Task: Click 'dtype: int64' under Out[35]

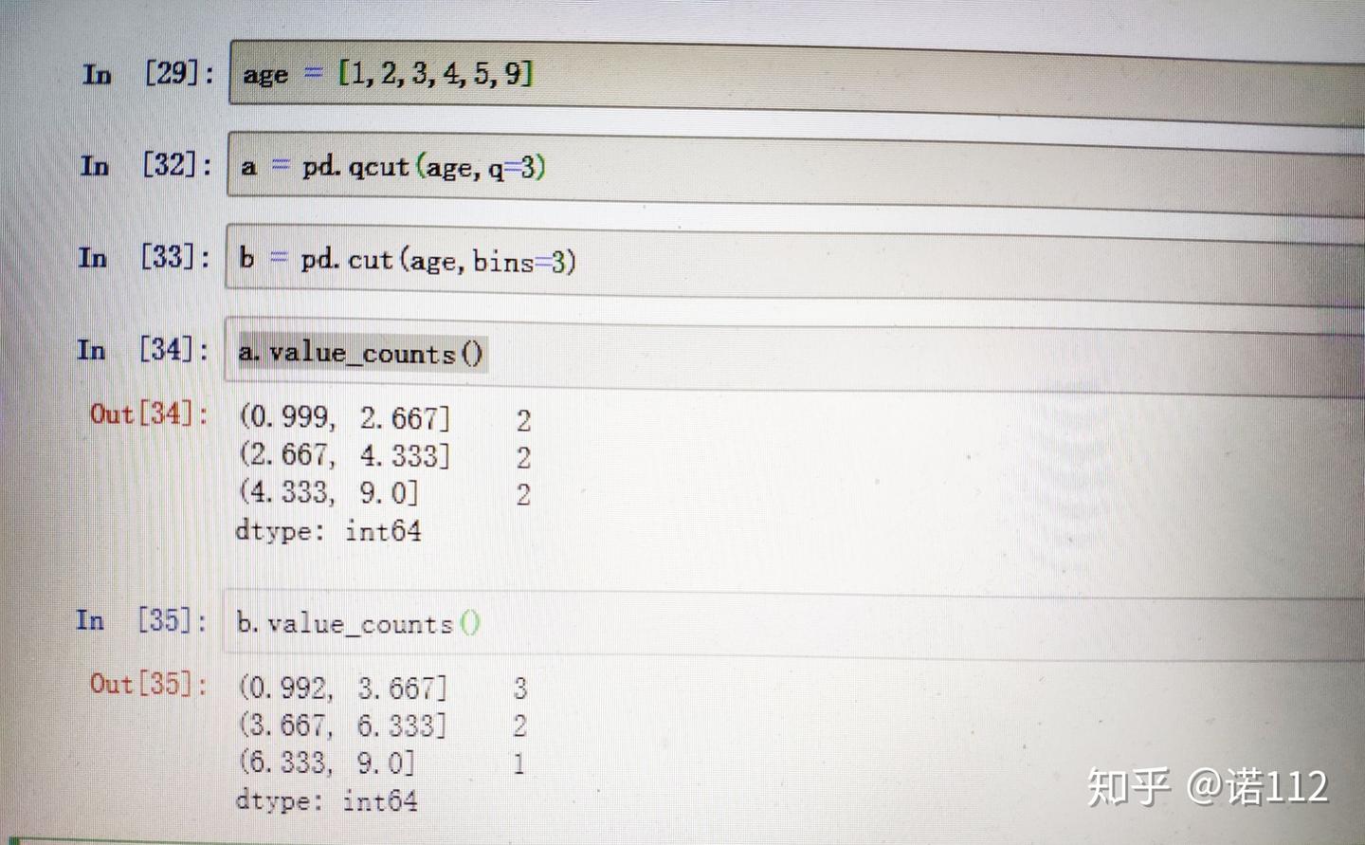Action: pos(326,800)
